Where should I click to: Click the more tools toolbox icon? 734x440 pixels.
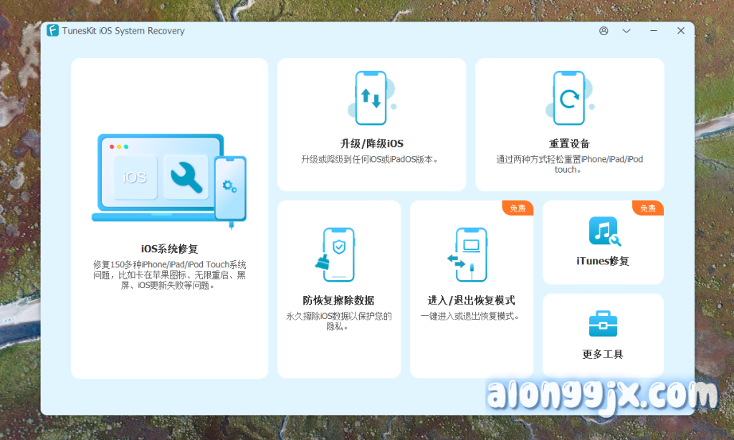(x=603, y=324)
